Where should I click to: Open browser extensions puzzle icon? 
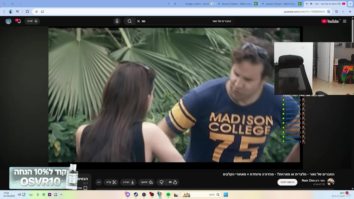[x=27, y=12]
